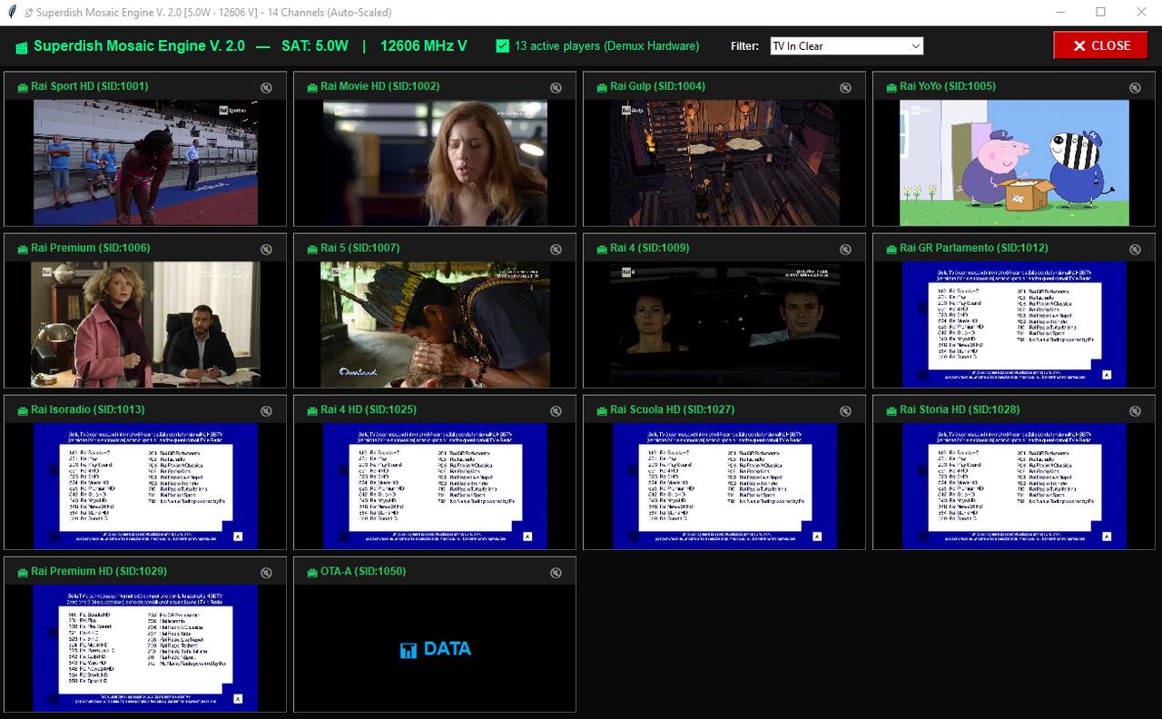Image resolution: width=1162 pixels, height=719 pixels.
Task: Click the TV icon beside Rai GR Parlamento
Action: (891, 249)
